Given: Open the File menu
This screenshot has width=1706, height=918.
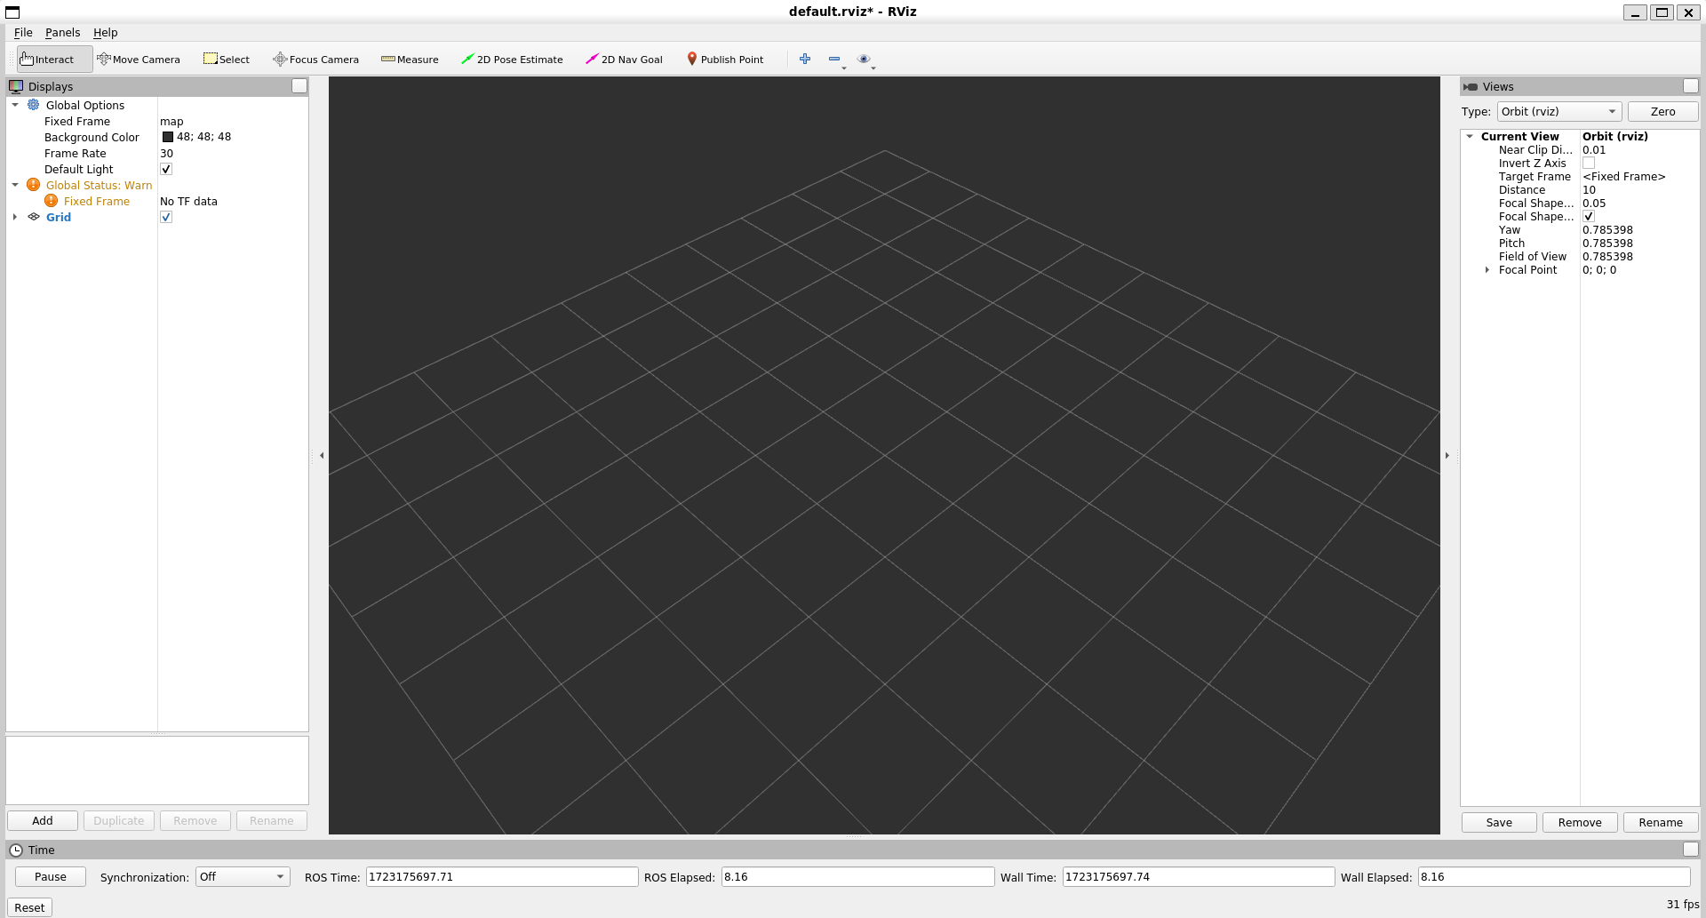Looking at the screenshot, I should tap(23, 33).
